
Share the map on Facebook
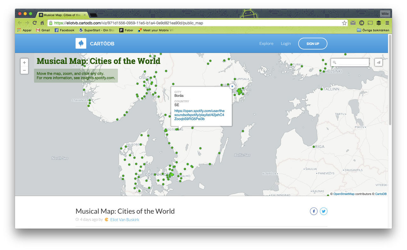[x=314, y=211]
